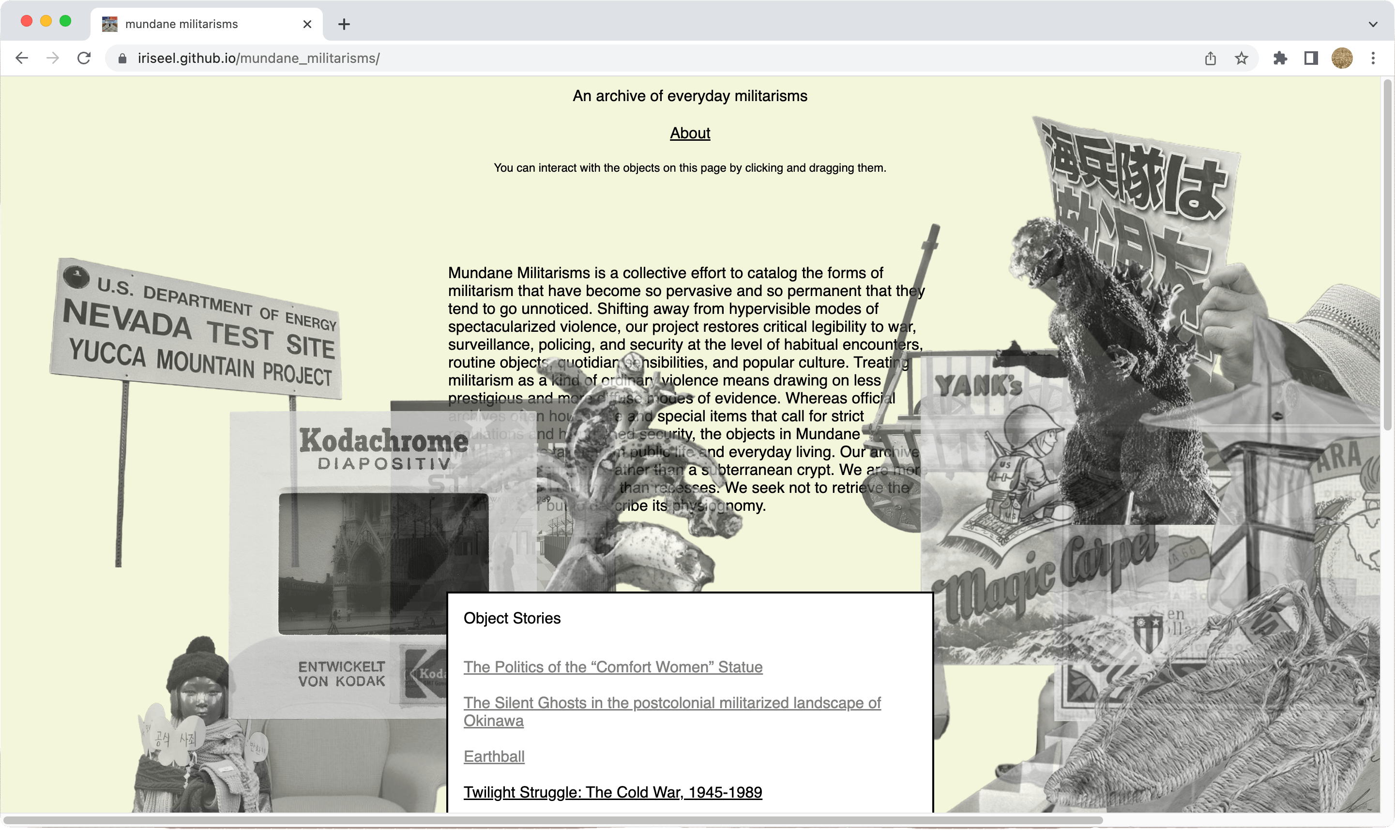The height and width of the screenshot is (830, 1395).
Task: Bookmark page with star icon
Action: click(1241, 58)
